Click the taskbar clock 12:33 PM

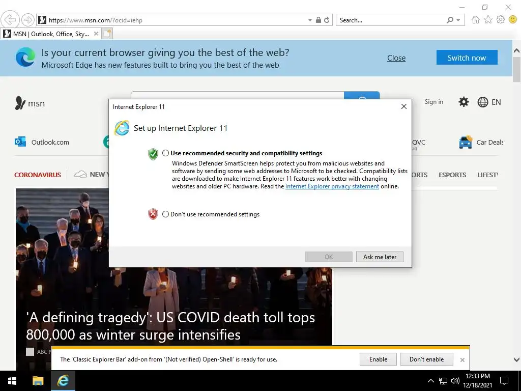(477, 376)
